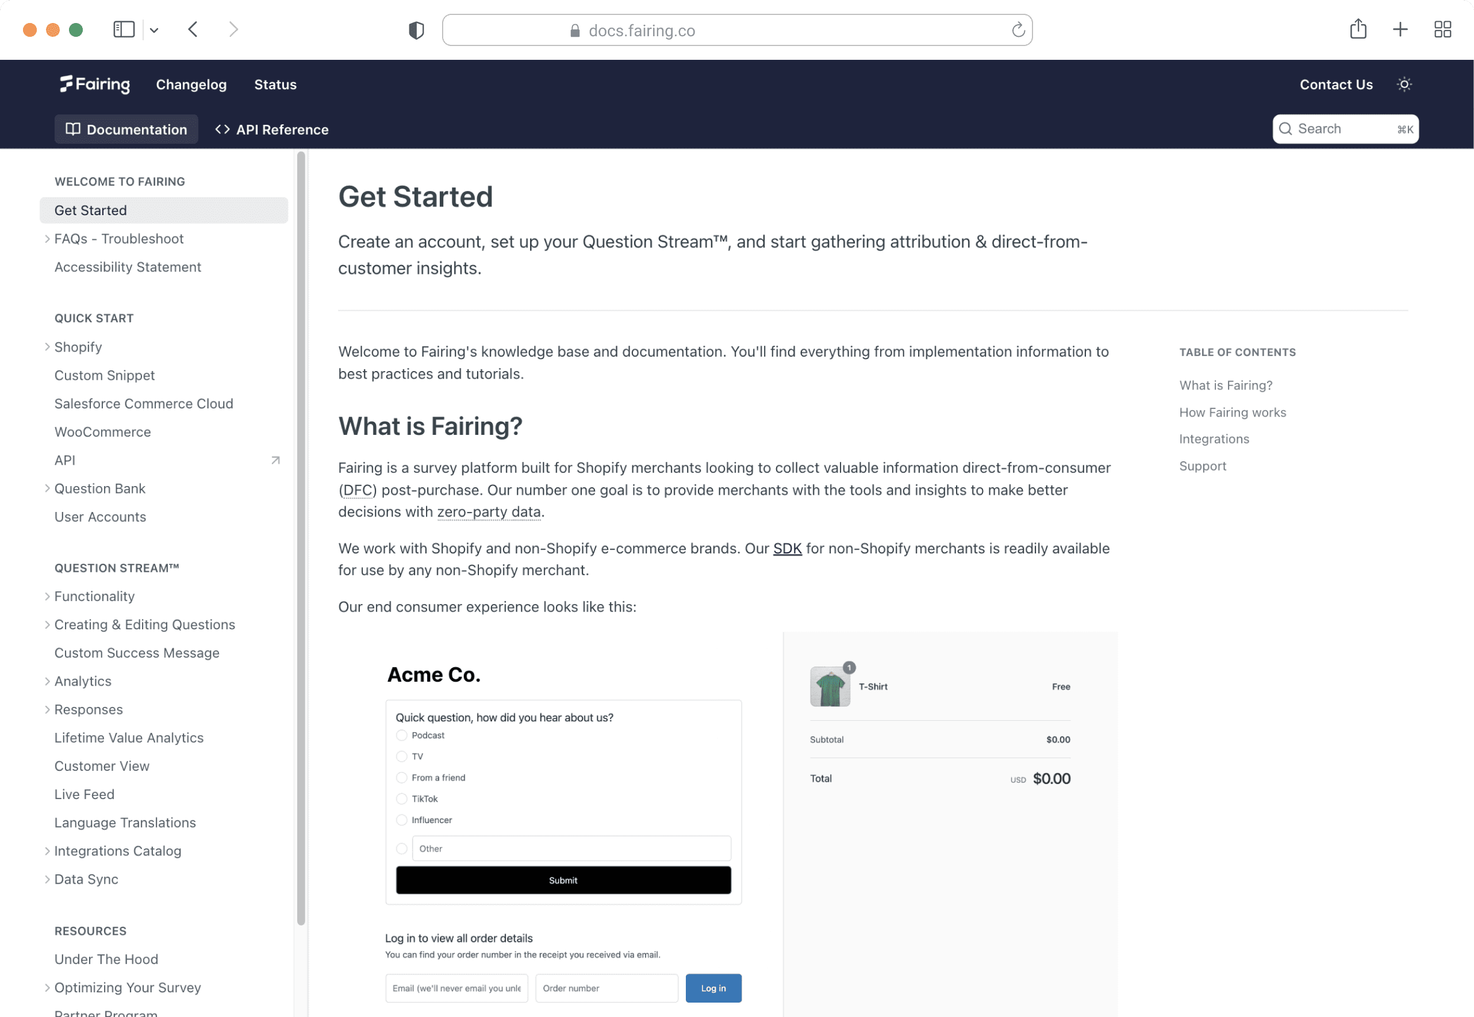Open Changelog in top navigation
The height and width of the screenshot is (1017, 1474).
coord(191,84)
